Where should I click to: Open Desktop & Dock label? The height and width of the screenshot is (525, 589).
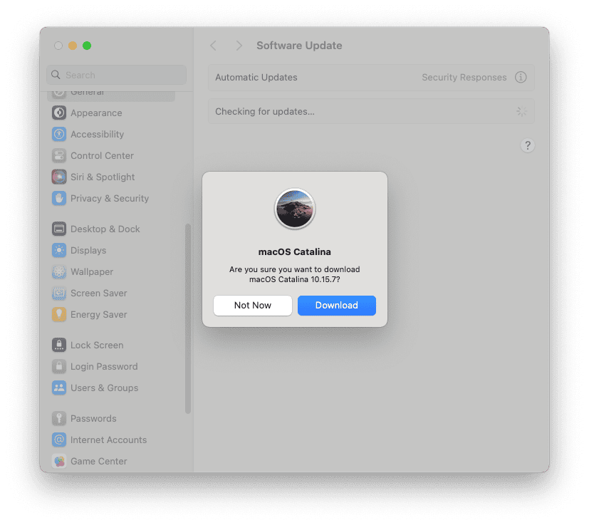[105, 229]
